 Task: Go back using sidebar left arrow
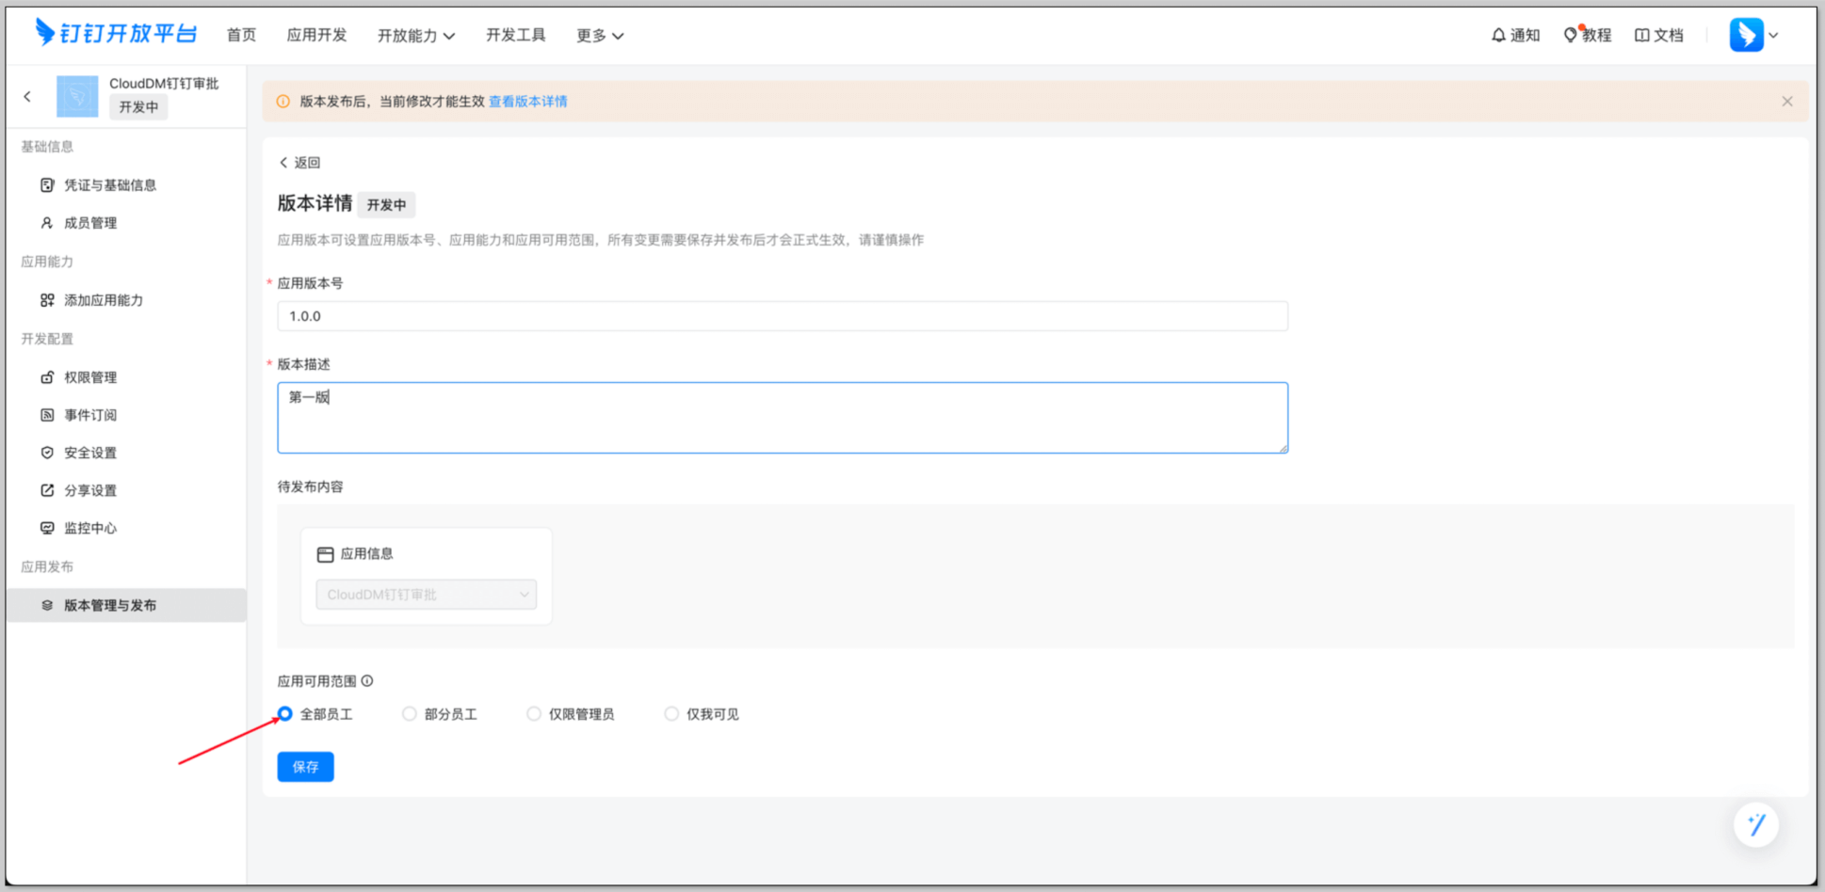(x=27, y=96)
